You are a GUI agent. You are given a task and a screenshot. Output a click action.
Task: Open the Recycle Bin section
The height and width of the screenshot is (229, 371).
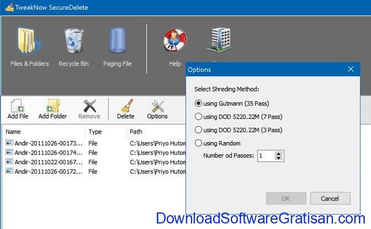point(73,46)
